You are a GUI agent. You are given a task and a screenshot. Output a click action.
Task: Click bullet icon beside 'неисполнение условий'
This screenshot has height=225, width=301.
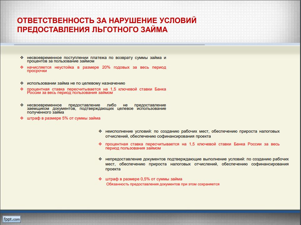click(100, 131)
